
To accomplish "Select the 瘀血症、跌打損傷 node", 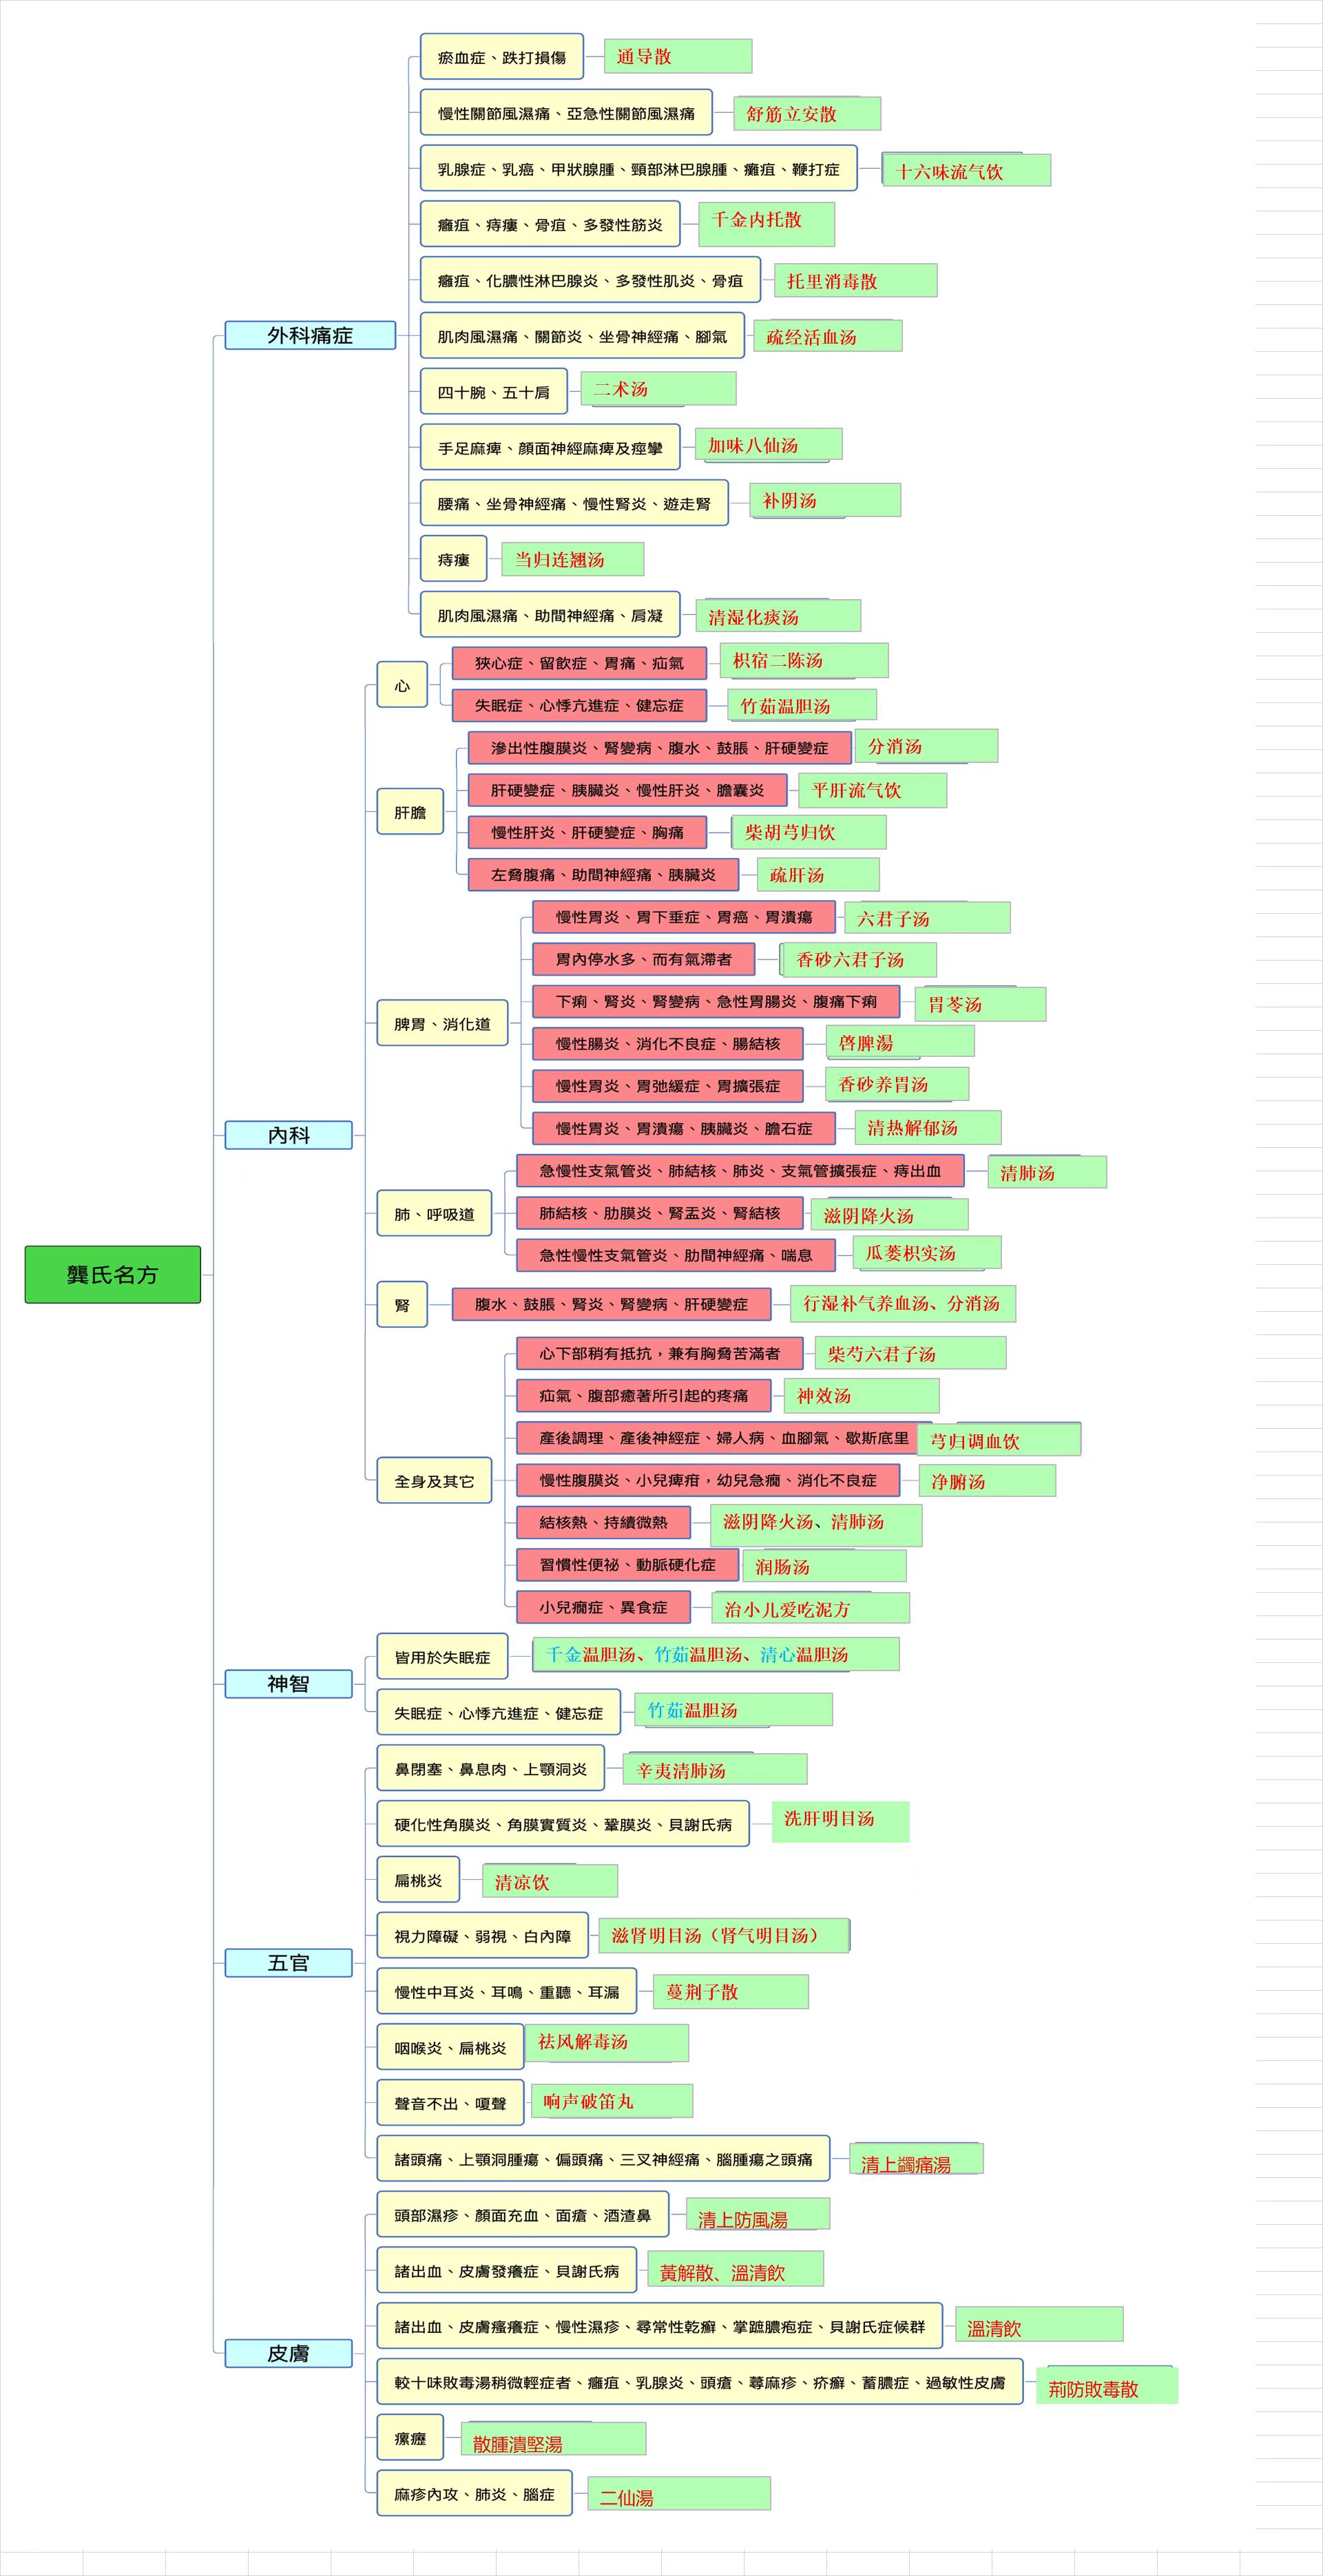I will [502, 57].
